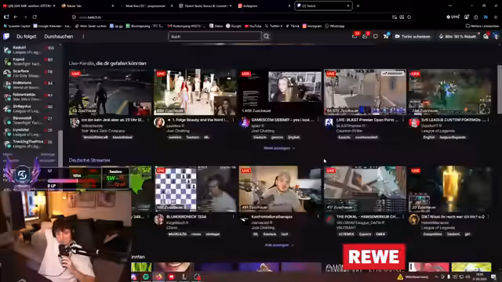Viewport: 502px width, 282px height.
Task: Click the browser back arrow
Action: (16, 17)
